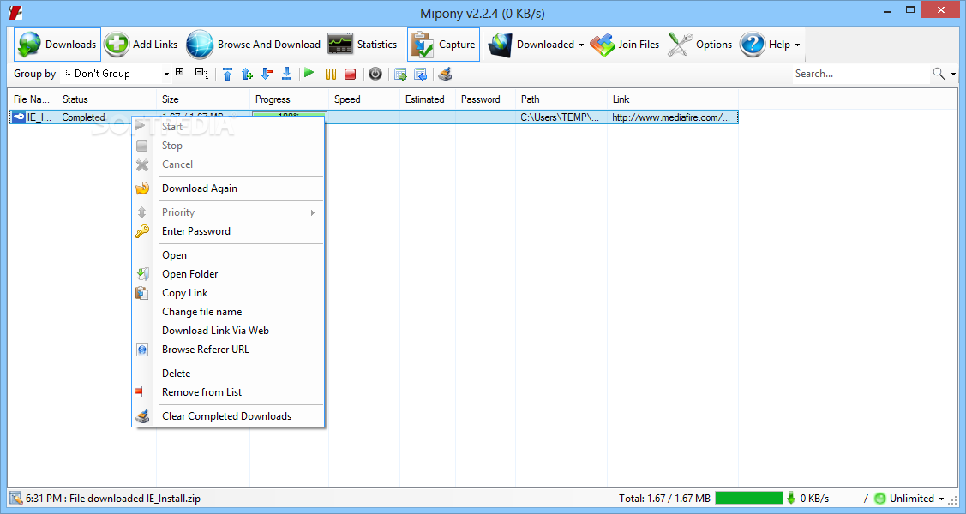Click the move to top arrow icon
966x514 pixels.
coord(227,74)
